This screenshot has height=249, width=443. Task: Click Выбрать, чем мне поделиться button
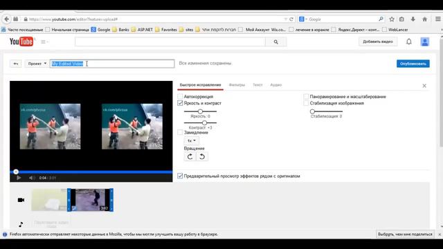coord(405,234)
